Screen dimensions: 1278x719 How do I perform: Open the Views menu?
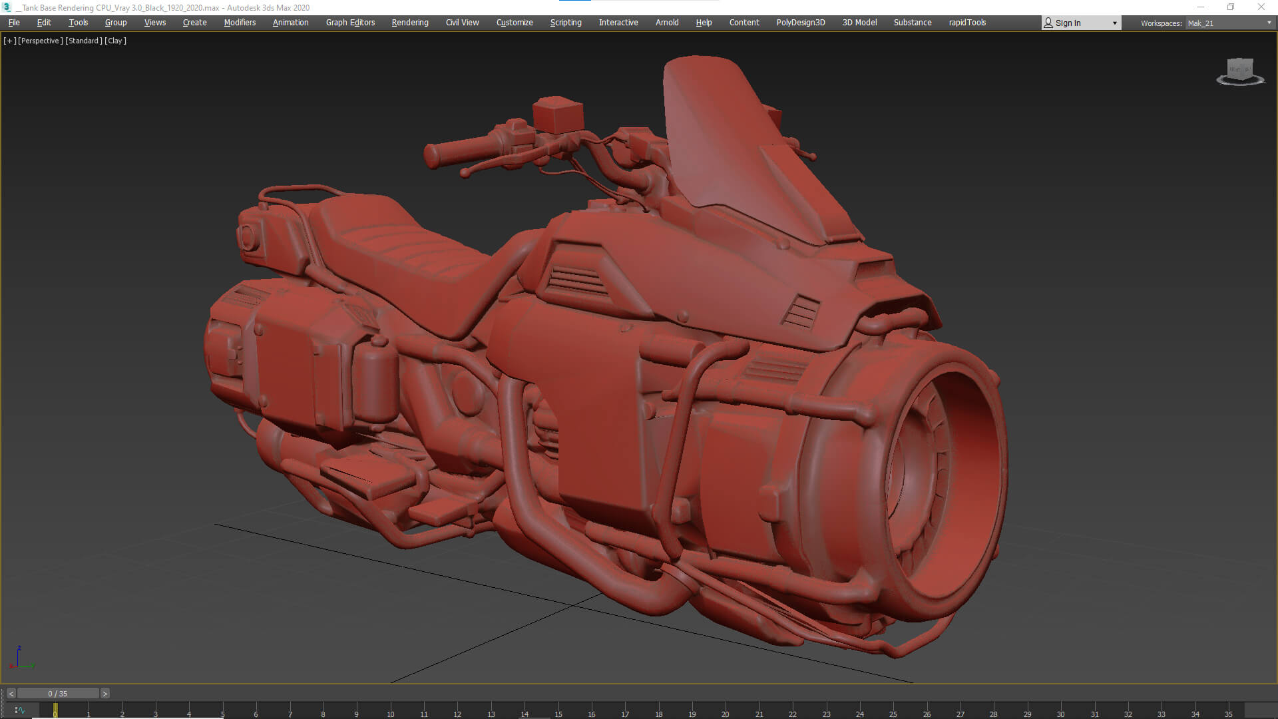155,23
